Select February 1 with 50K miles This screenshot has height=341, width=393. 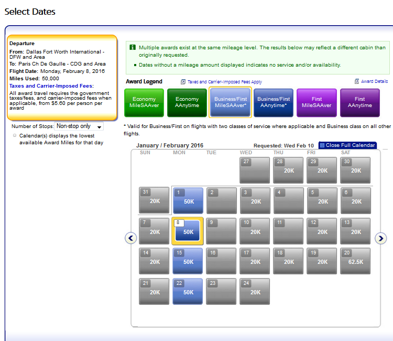pos(188,200)
